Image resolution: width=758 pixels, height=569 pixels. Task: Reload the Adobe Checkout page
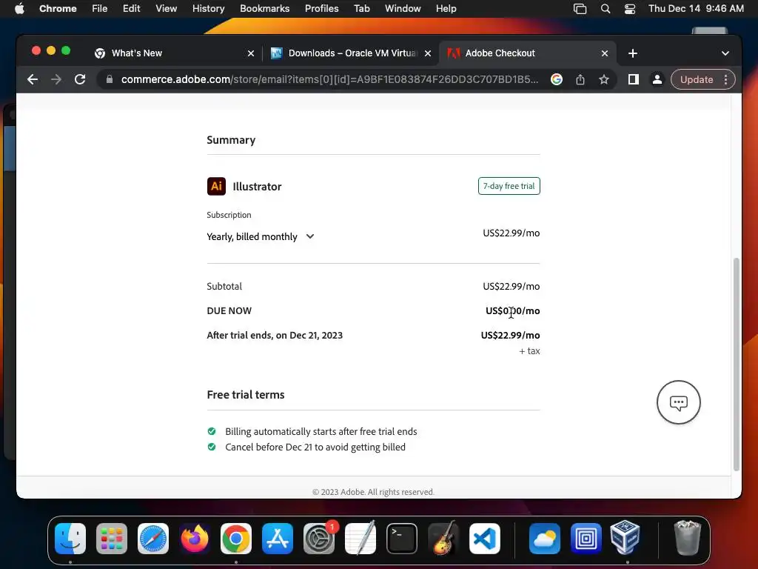[80, 79]
